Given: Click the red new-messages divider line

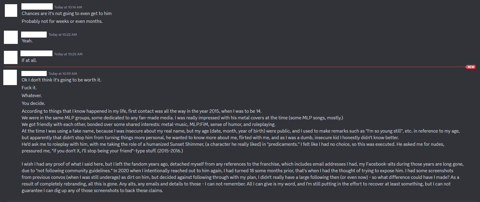Looking at the screenshot, I should point(235,67).
